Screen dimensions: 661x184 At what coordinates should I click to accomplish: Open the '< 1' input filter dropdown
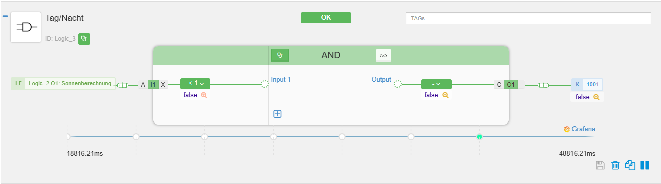pos(195,84)
